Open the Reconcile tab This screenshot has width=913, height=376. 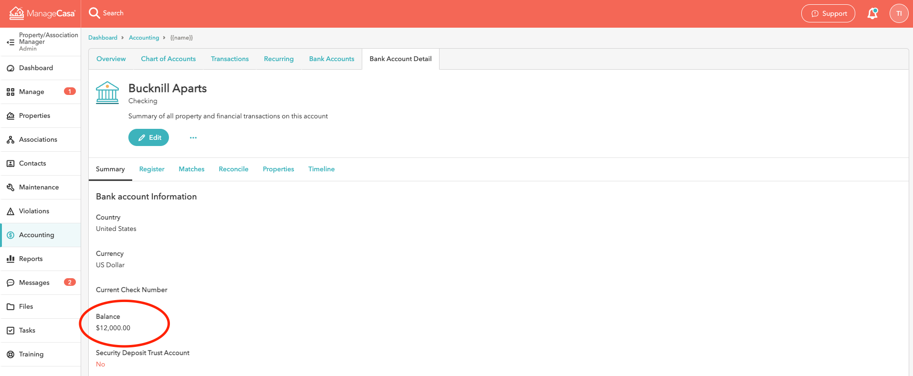point(233,169)
